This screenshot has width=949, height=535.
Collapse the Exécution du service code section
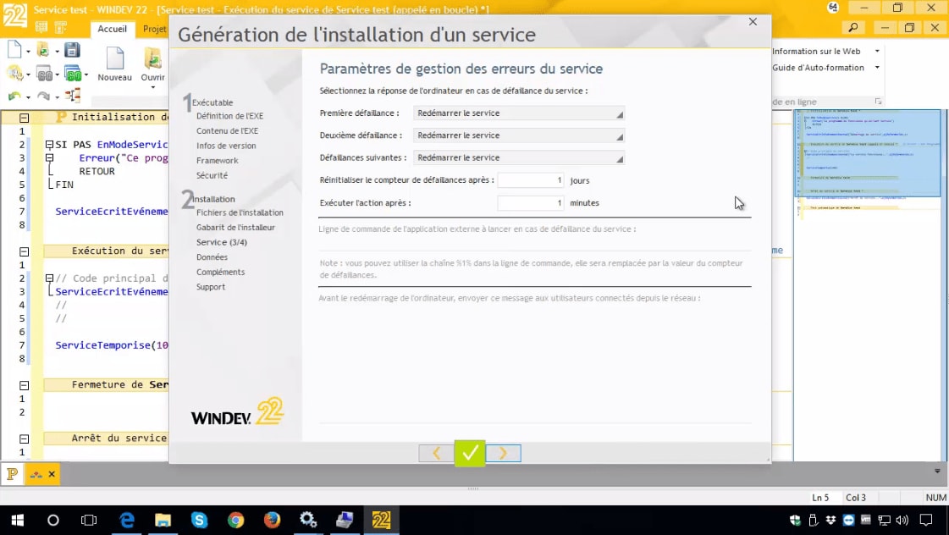tap(25, 251)
